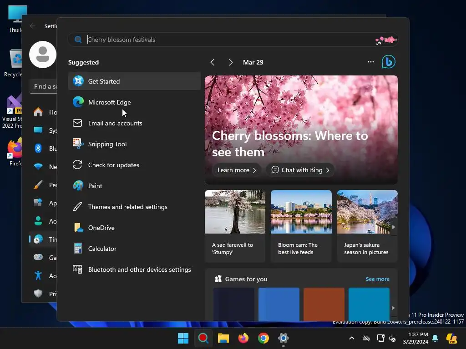The height and width of the screenshot is (349, 466).
Task: Select Gaming in Settings sidebar
Action: point(43,257)
